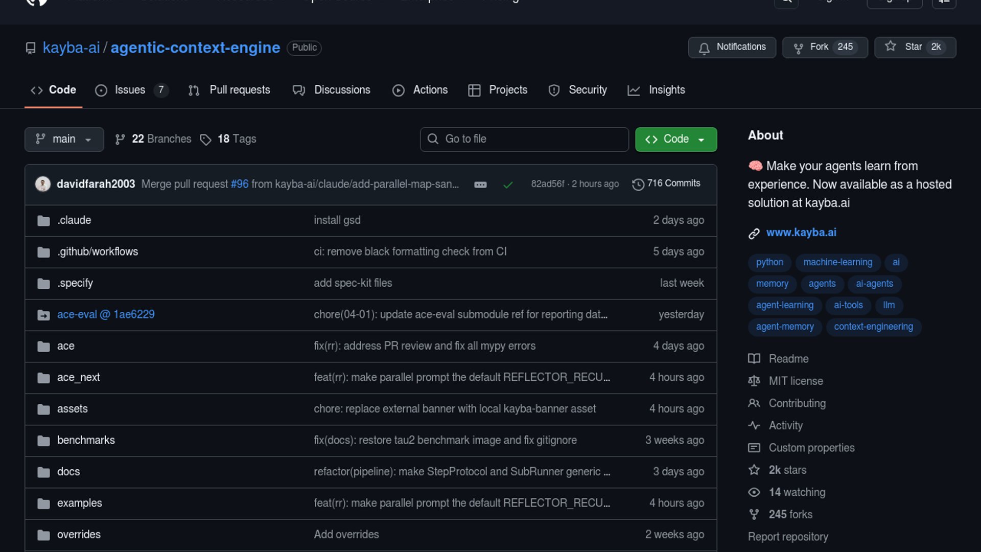This screenshot has height=552, width=981.
Task: Open the Notifications bell button
Action: point(732,47)
